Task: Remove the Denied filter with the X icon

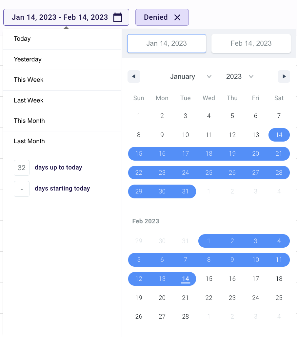Action: (177, 17)
